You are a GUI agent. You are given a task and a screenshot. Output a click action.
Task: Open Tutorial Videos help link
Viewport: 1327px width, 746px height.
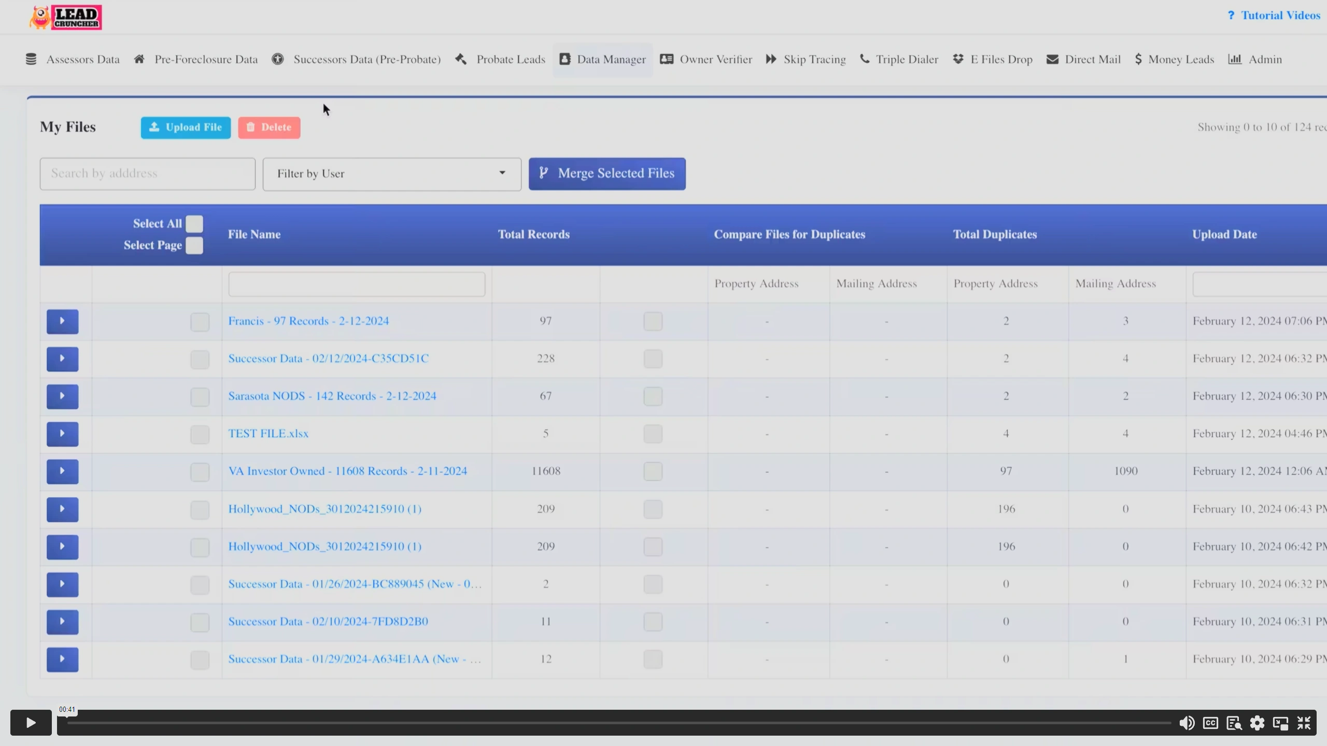pyautogui.click(x=1274, y=16)
